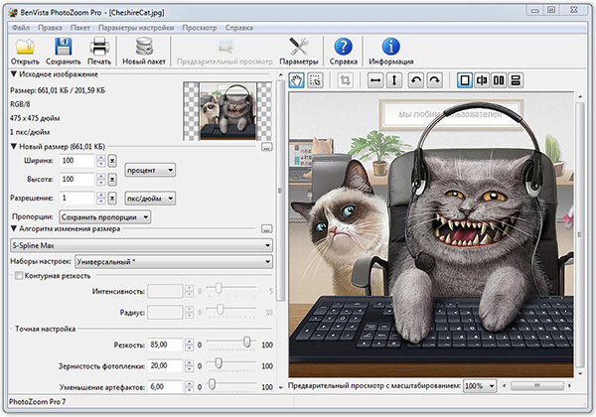
Task: Collapse the Новый размер section
Action: pyautogui.click(x=14, y=147)
